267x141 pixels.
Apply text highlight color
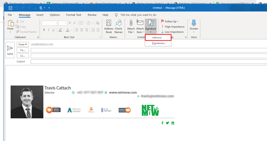(x=60, y=30)
